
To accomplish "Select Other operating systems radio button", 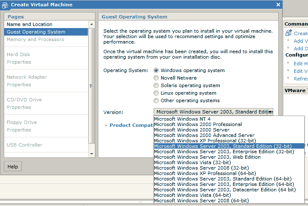I will click(x=156, y=100).
